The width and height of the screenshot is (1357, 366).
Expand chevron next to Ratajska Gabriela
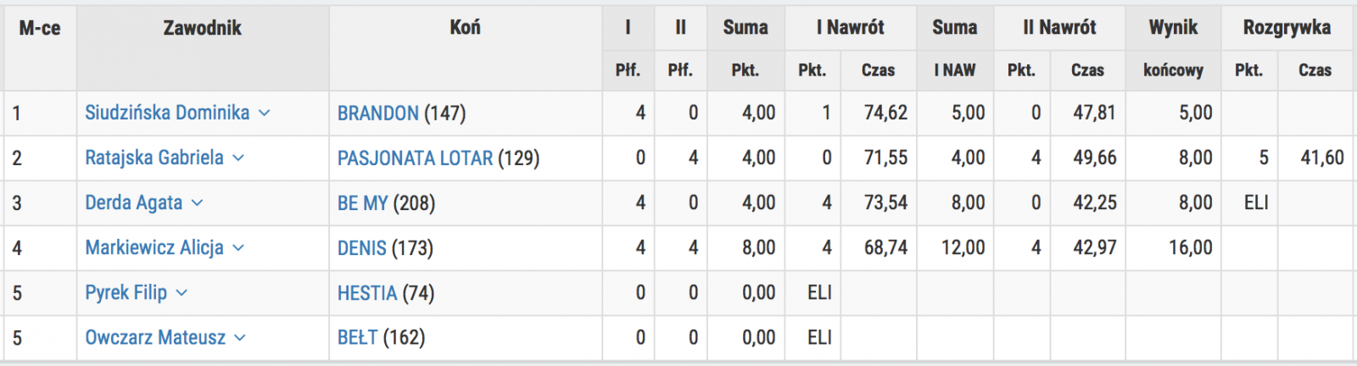(x=238, y=158)
